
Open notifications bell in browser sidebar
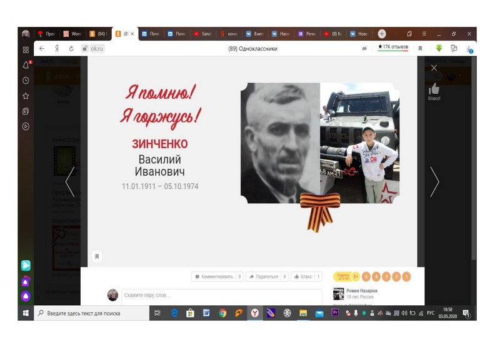coord(26,65)
